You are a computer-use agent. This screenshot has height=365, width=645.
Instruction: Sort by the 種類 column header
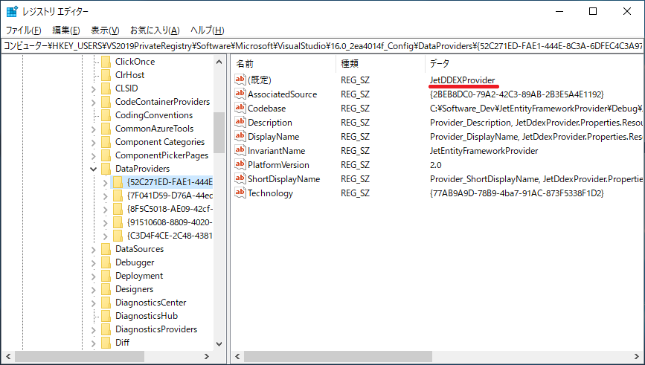(380, 63)
